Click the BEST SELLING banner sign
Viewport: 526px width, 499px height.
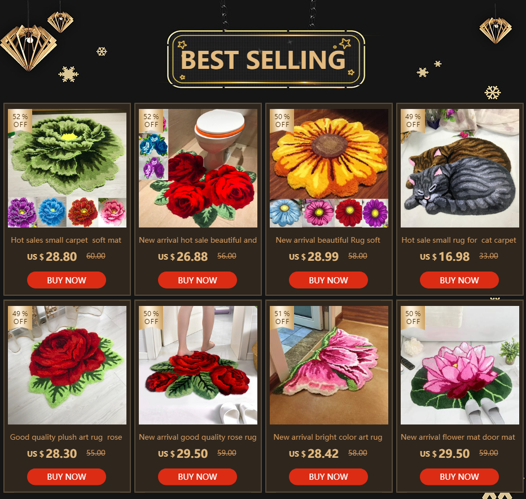[x=266, y=59]
